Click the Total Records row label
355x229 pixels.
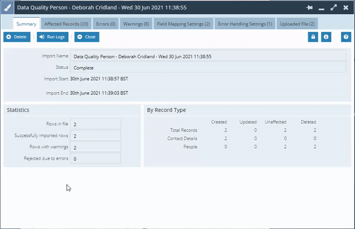point(183,130)
